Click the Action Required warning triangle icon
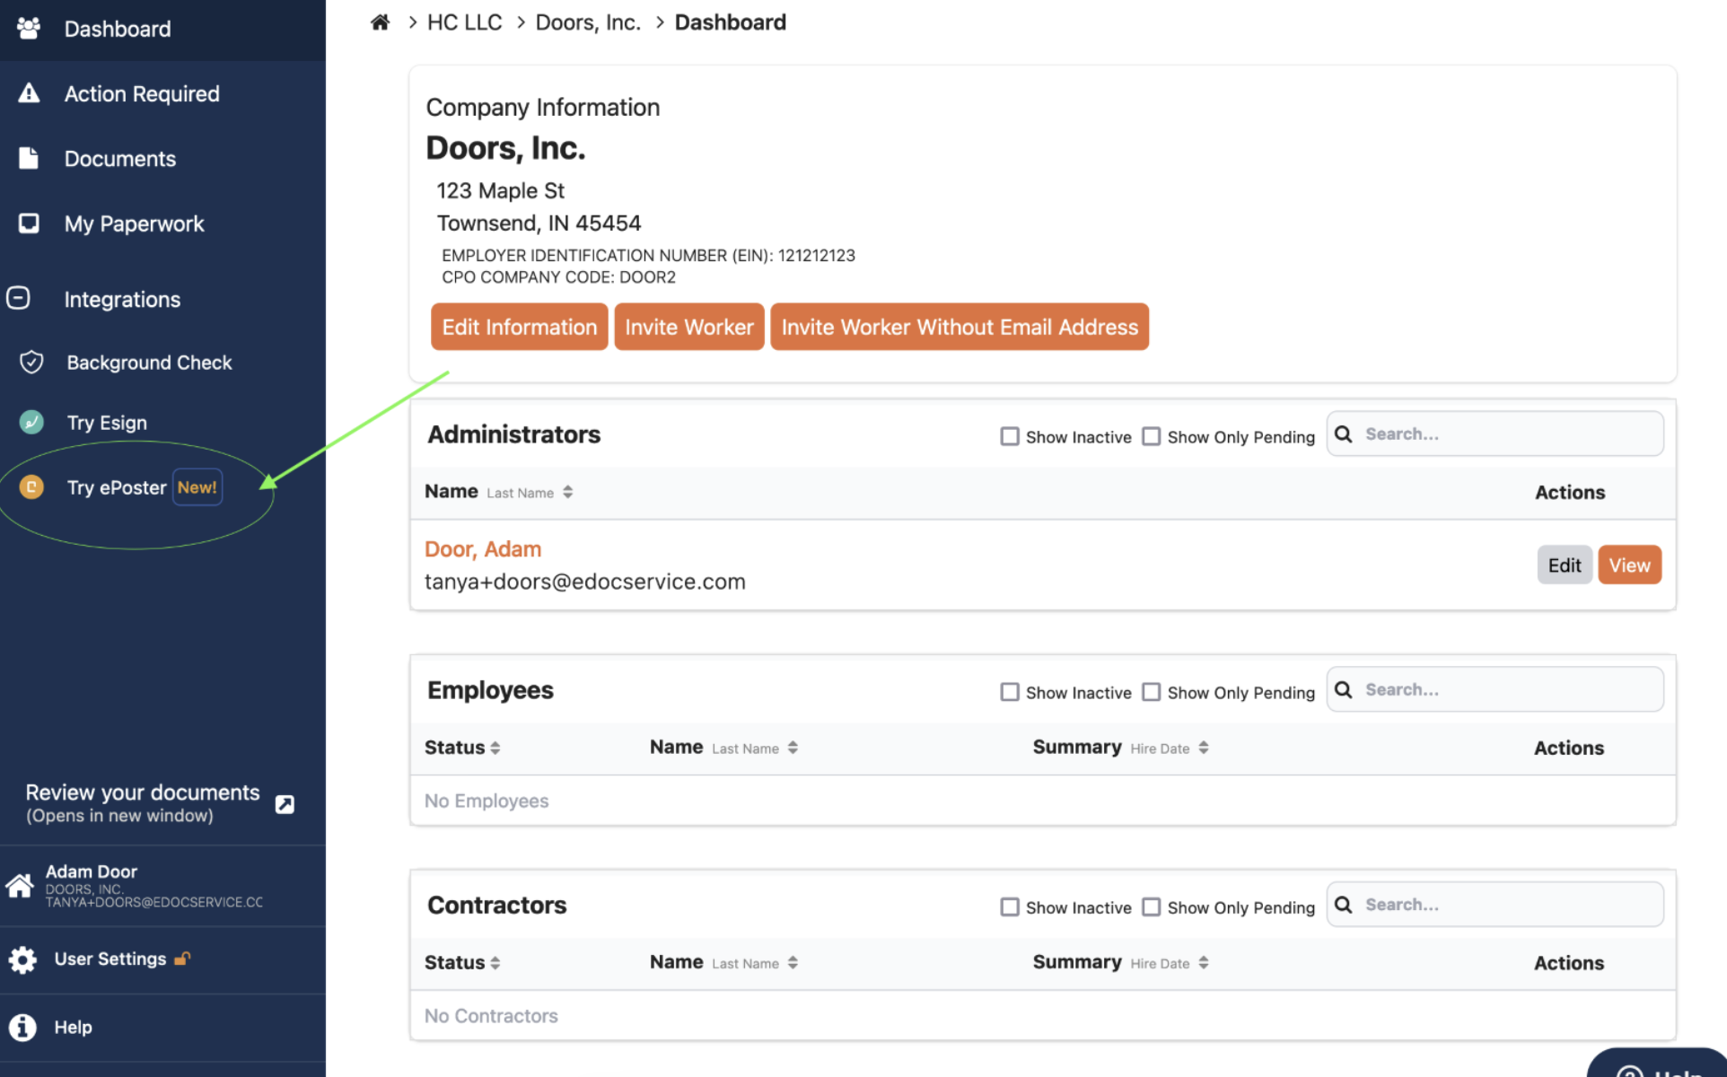This screenshot has height=1077, width=1727. [29, 93]
